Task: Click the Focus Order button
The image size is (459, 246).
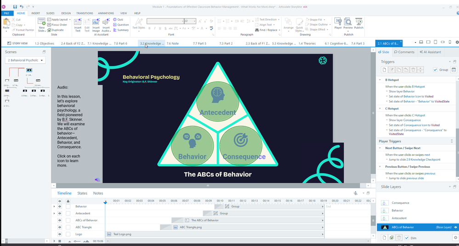Action: coord(57,25)
